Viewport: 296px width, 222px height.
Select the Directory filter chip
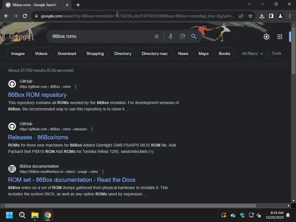123,53
